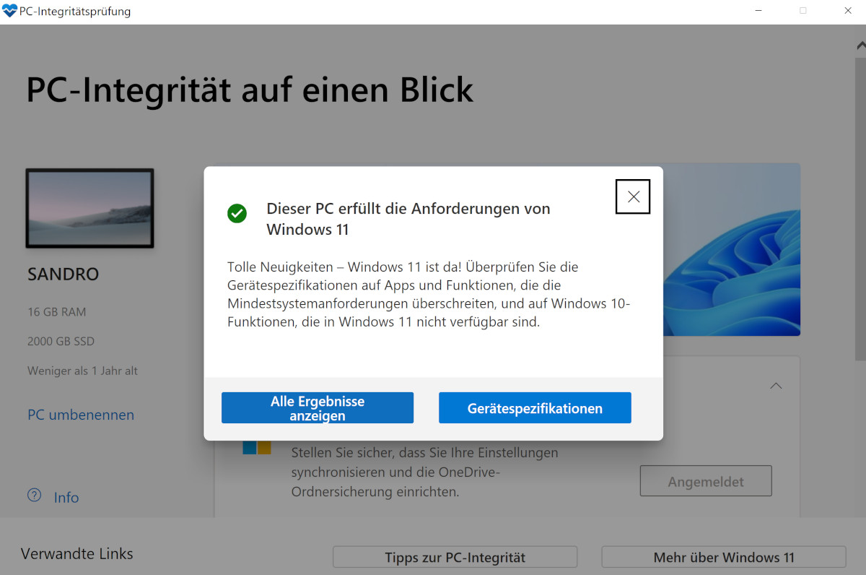Click the OneDrive-Ordnersicherung sync text
This screenshot has height=575, width=866.
(425, 472)
